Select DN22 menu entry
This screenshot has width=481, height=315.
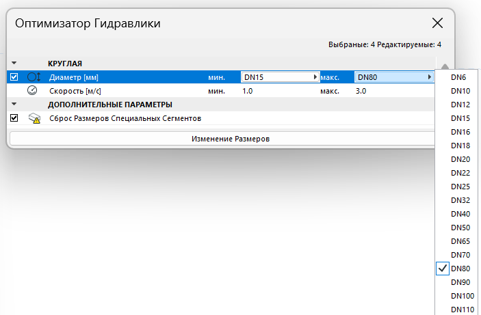[x=456, y=173]
